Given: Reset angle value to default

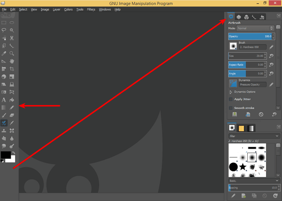Looking at the screenshot, I should click(271, 73).
